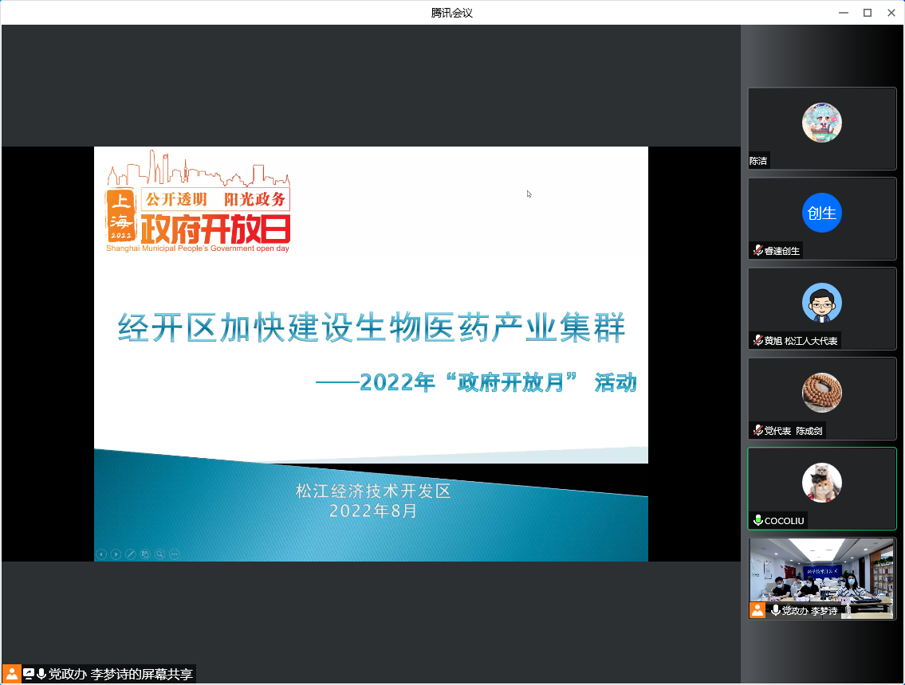Click the next slide arrow button
This screenshot has height=685, width=905.
[x=116, y=554]
